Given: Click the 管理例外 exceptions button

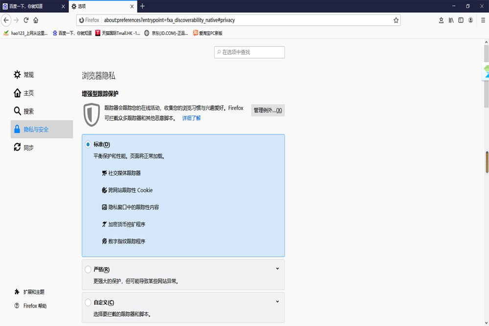Looking at the screenshot, I should [x=268, y=110].
